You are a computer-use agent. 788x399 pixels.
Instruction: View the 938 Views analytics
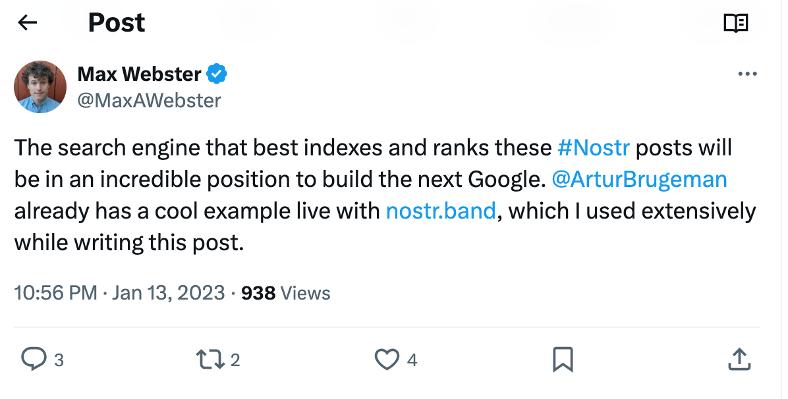click(285, 293)
